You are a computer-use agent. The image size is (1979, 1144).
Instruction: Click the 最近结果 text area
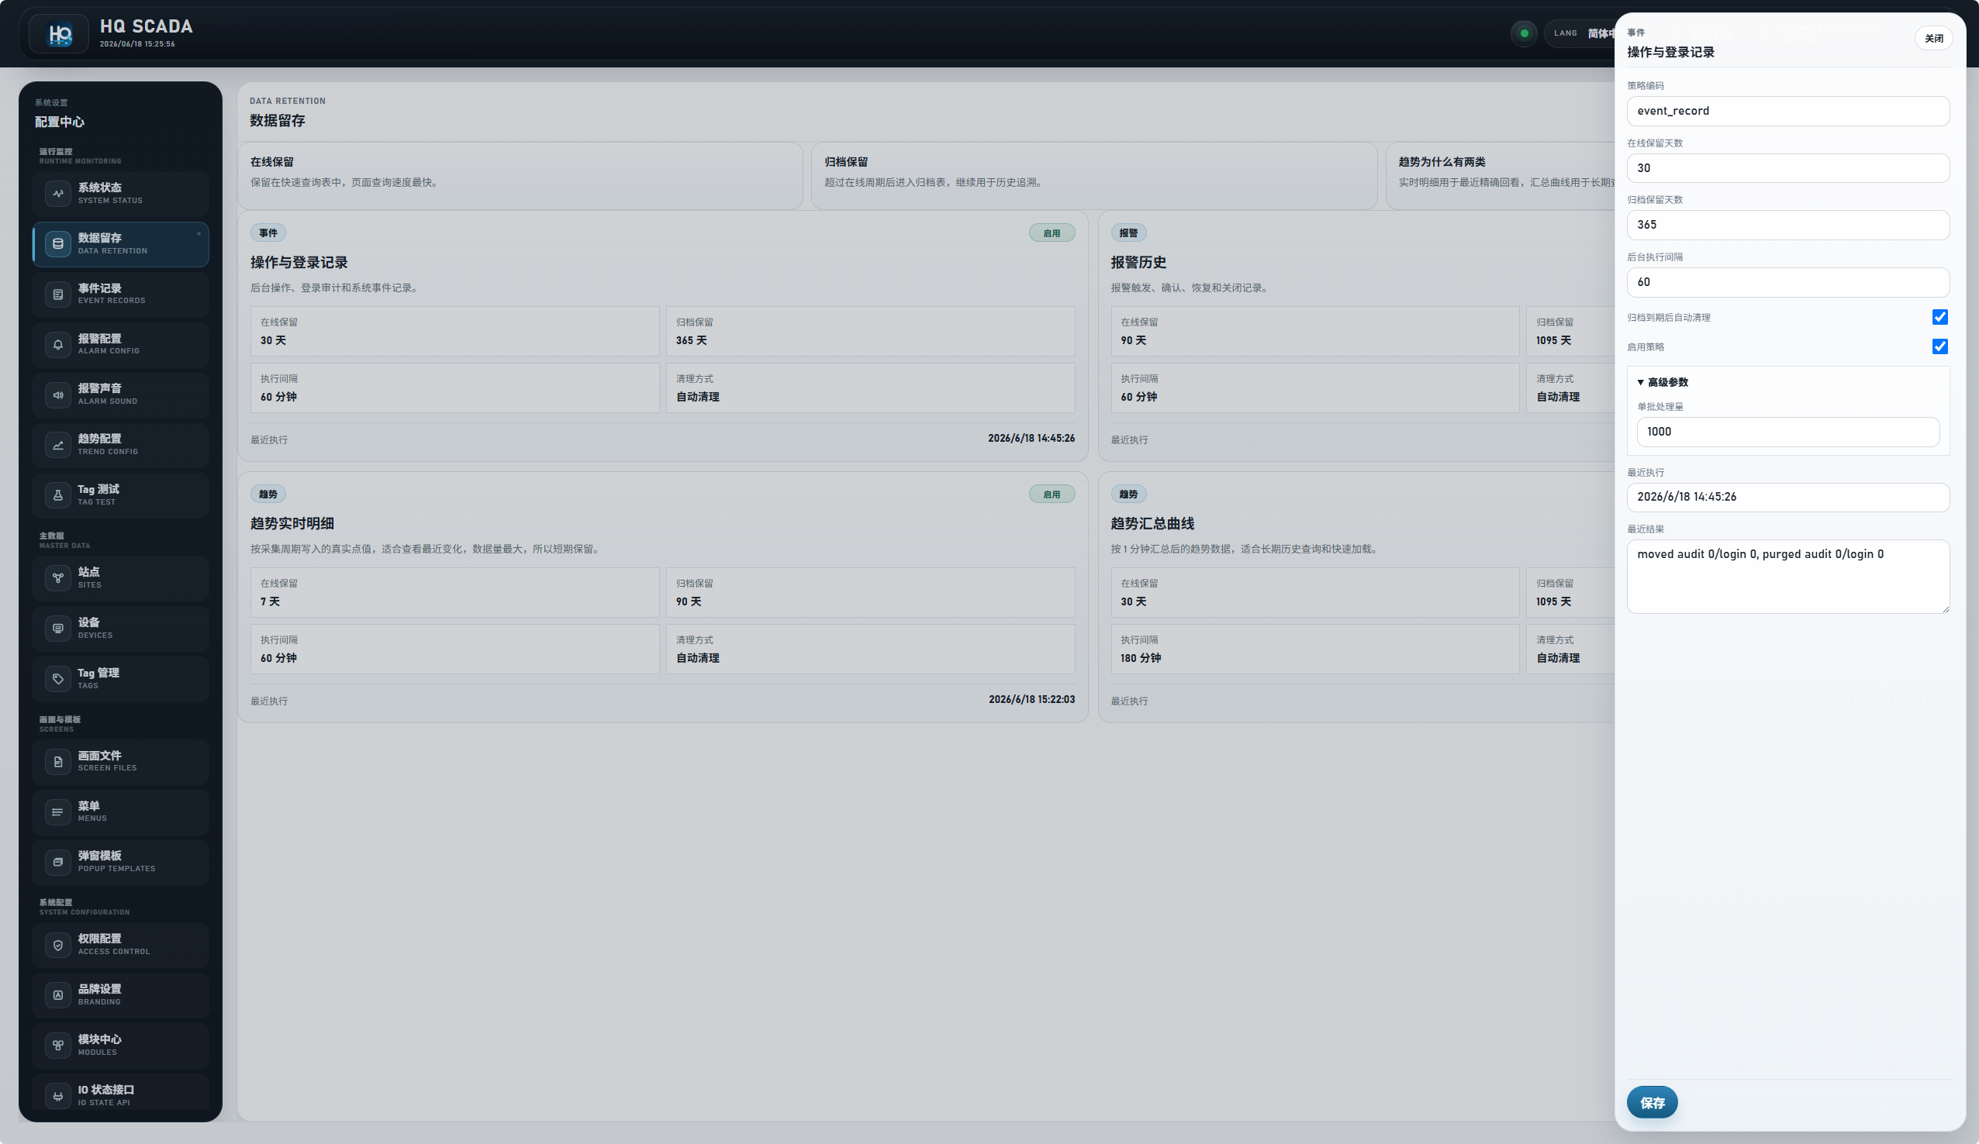click(1787, 577)
